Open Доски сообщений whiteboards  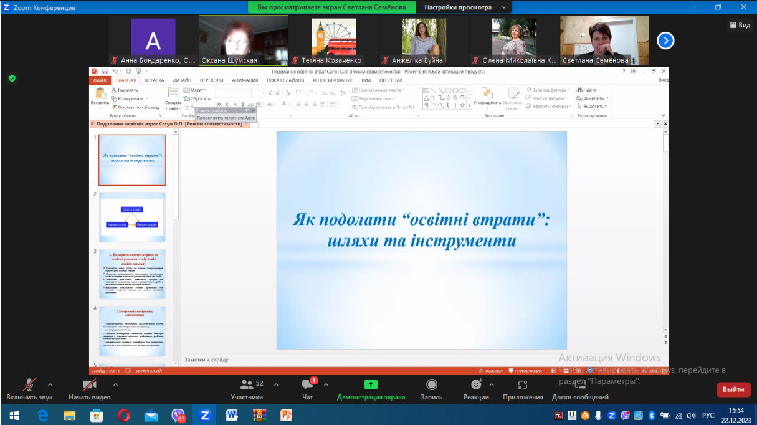pyautogui.click(x=579, y=385)
